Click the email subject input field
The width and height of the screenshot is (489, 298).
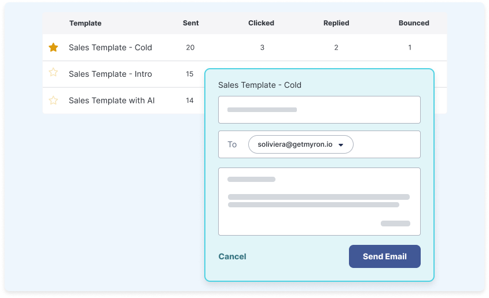click(319, 110)
